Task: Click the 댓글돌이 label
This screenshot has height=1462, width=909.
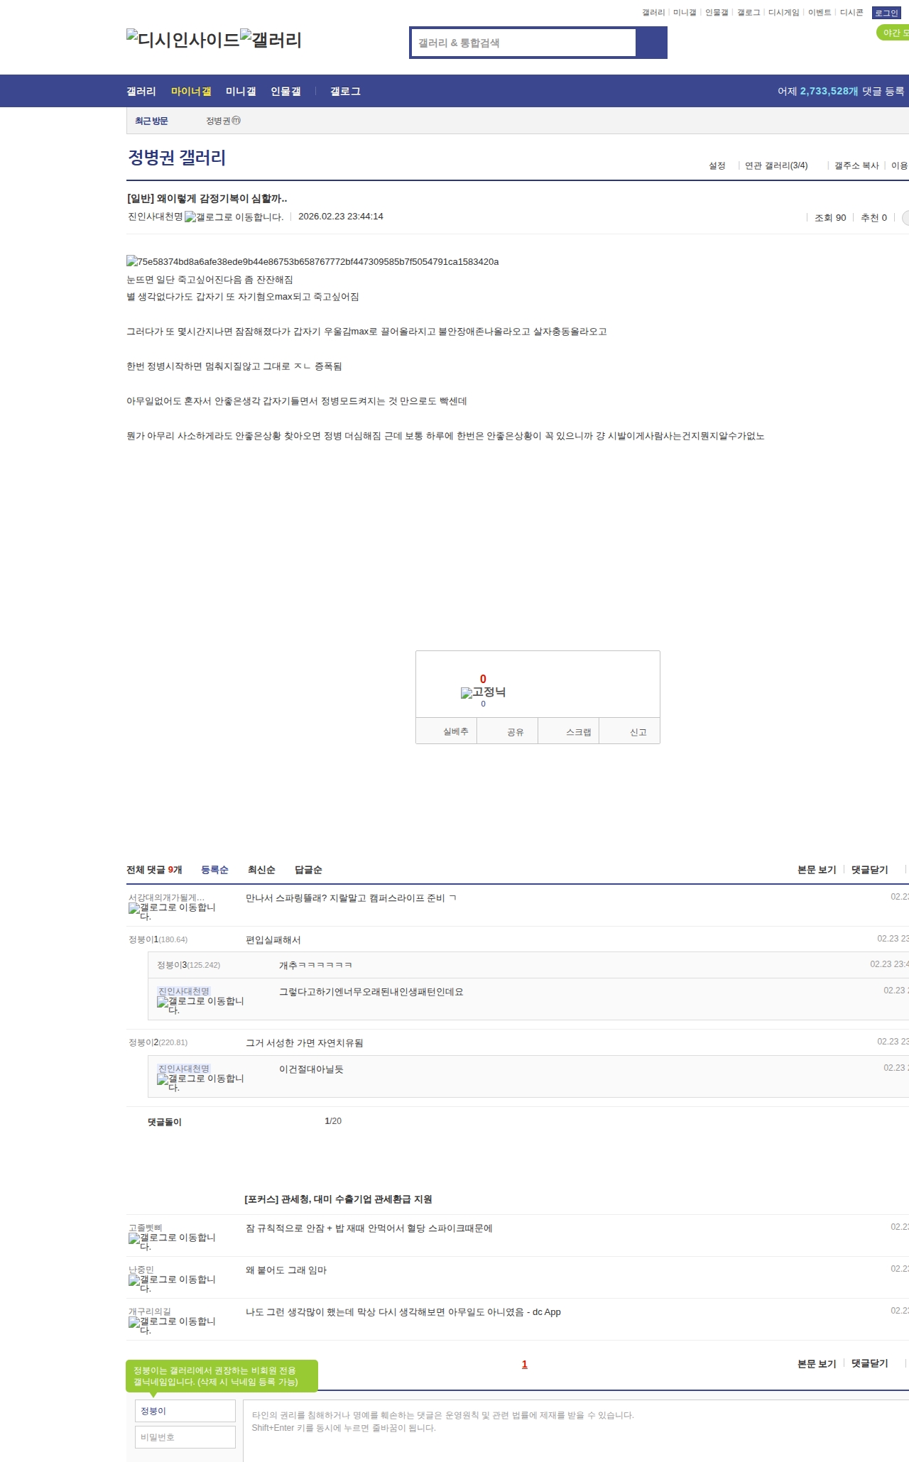Action: pos(165,1122)
